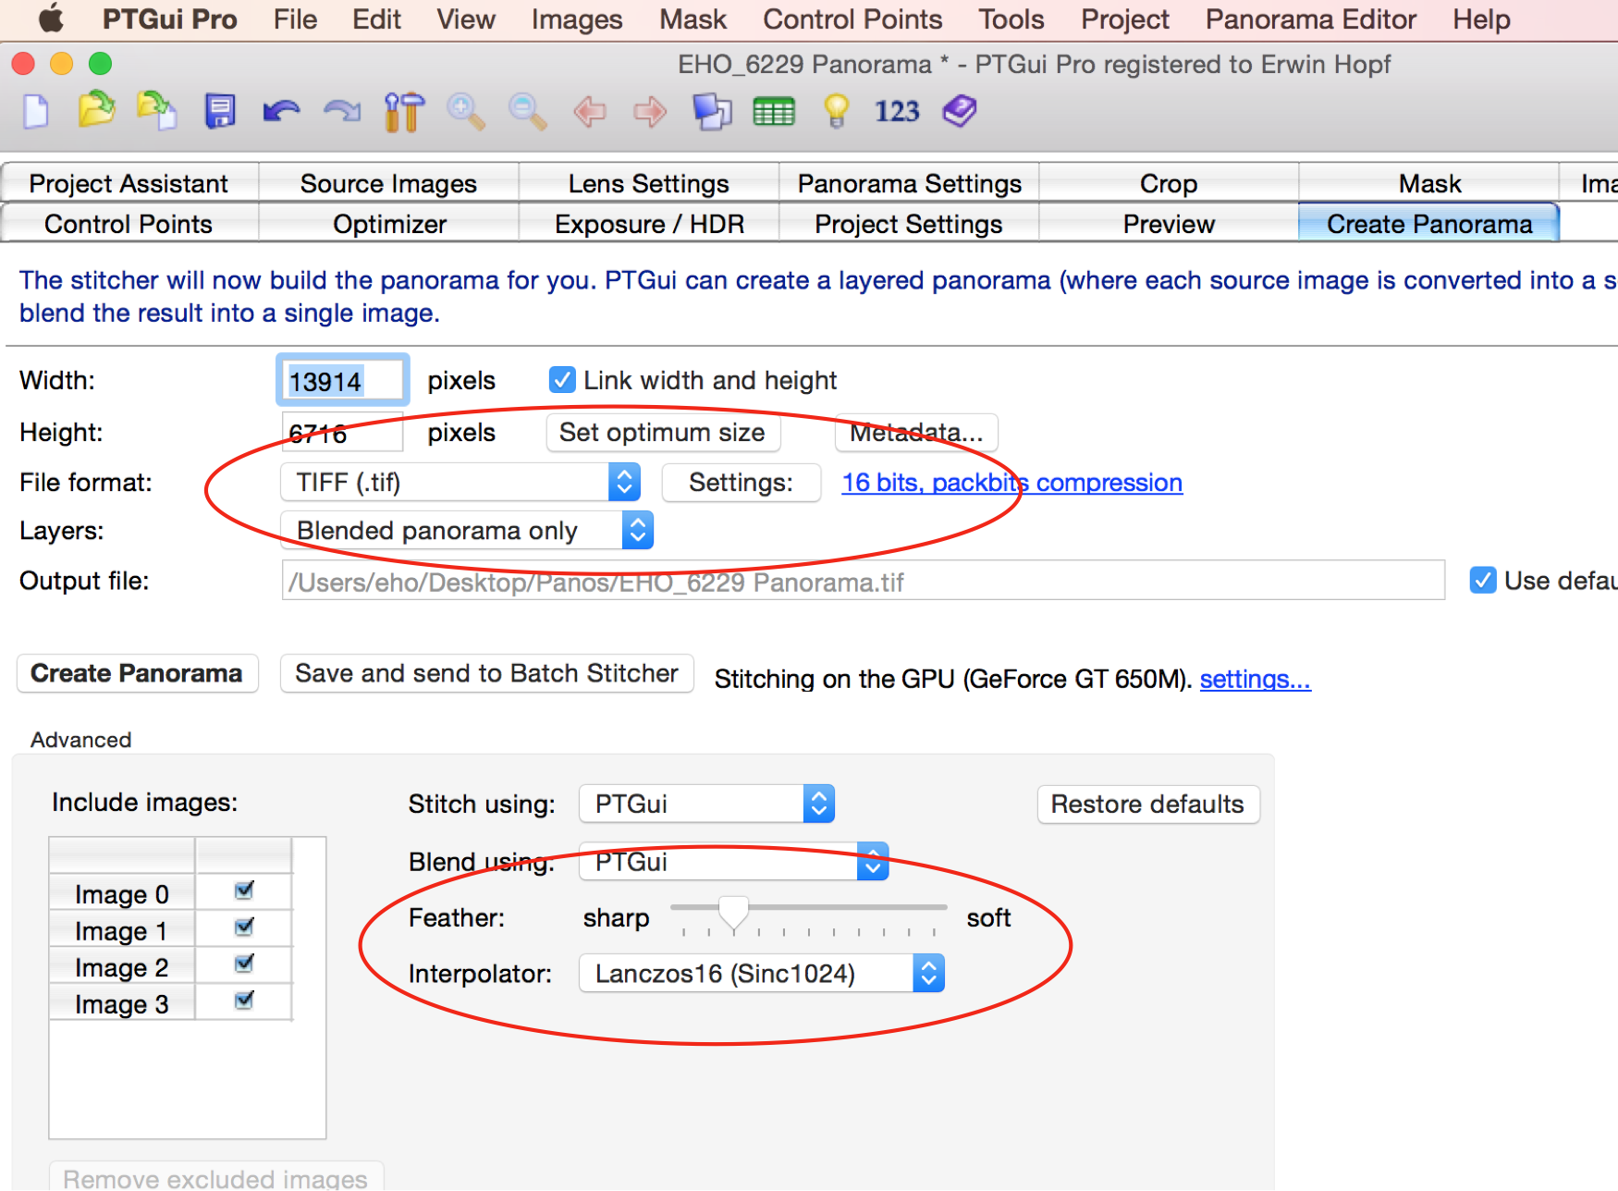Click the Apply Template toolbar icon
The height and width of the screenshot is (1191, 1618).
157,111
